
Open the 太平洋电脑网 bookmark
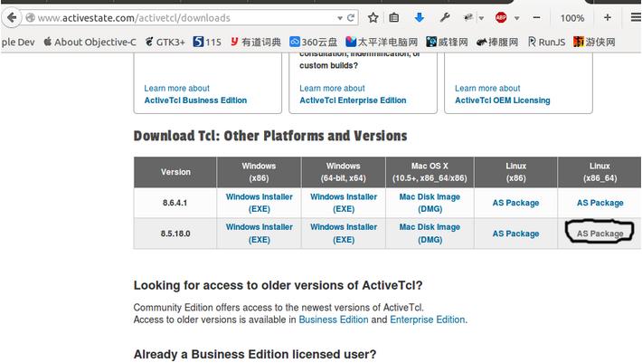coord(382,42)
